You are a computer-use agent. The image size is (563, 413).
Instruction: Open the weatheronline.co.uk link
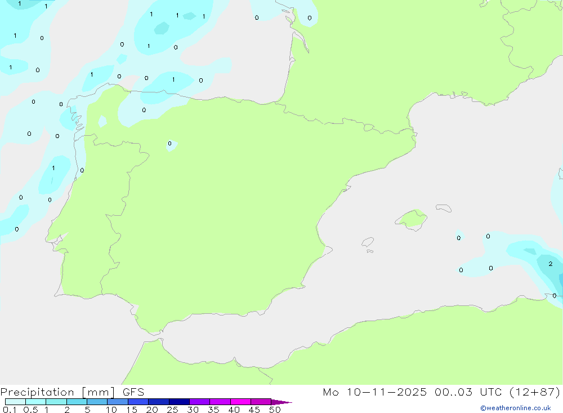point(516,408)
